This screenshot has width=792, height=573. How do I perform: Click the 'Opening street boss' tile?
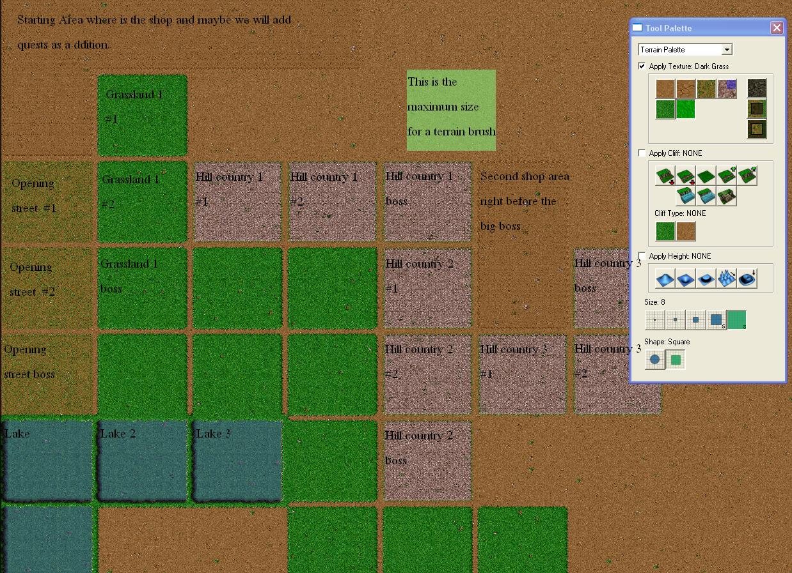point(48,374)
